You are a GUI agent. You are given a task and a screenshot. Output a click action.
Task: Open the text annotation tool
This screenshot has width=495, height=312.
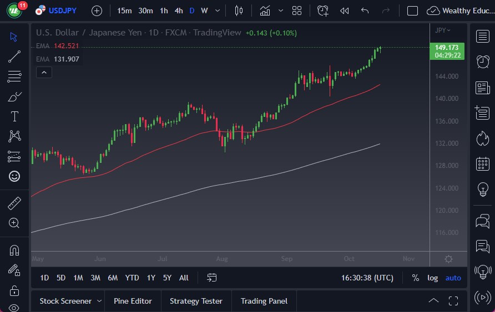click(14, 116)
